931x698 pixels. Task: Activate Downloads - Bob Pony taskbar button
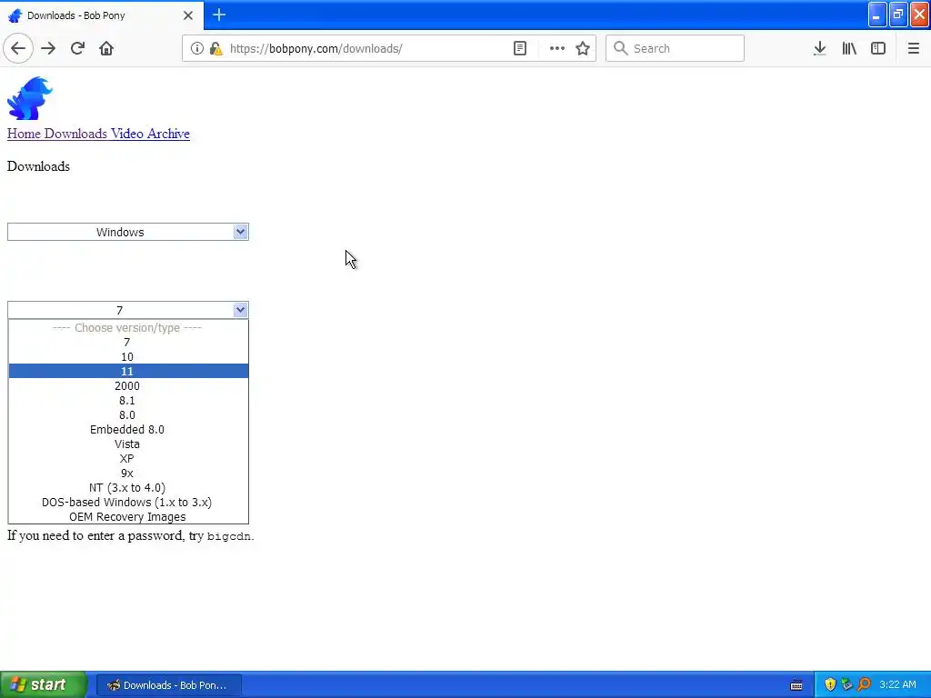(168, 685)
